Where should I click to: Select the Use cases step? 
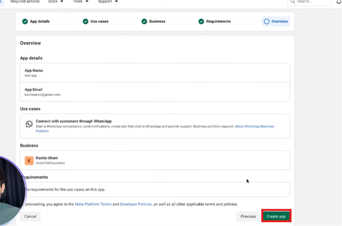(96, 21)
